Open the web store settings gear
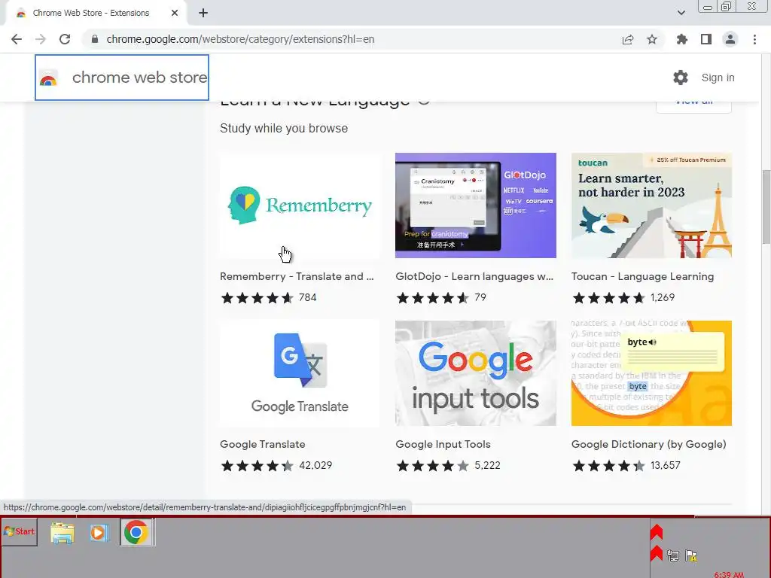The image size is (771, 578). (681, 78)
